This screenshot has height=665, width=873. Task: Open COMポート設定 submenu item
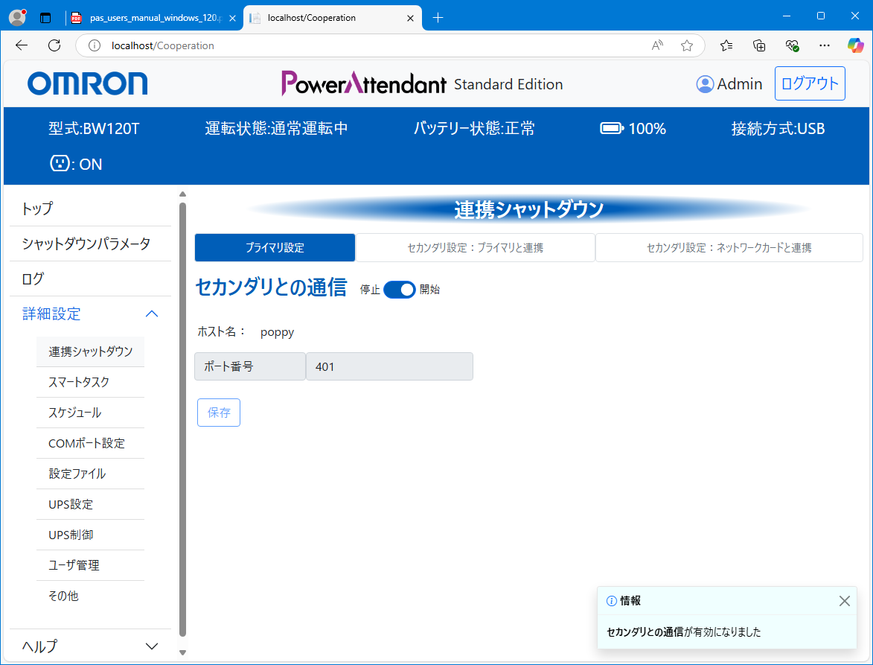pos(90,443)
